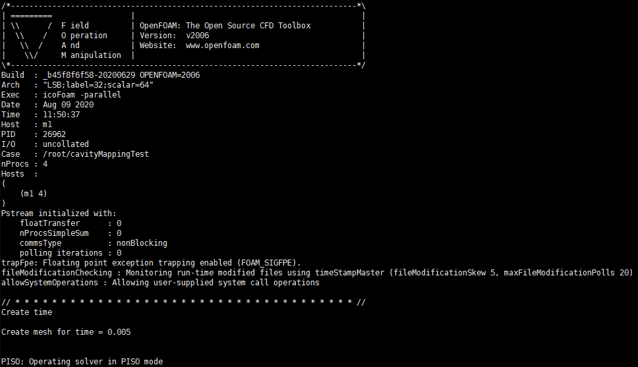Click the Build hash _b45f8f6f58-20200629

pos(89,75)
